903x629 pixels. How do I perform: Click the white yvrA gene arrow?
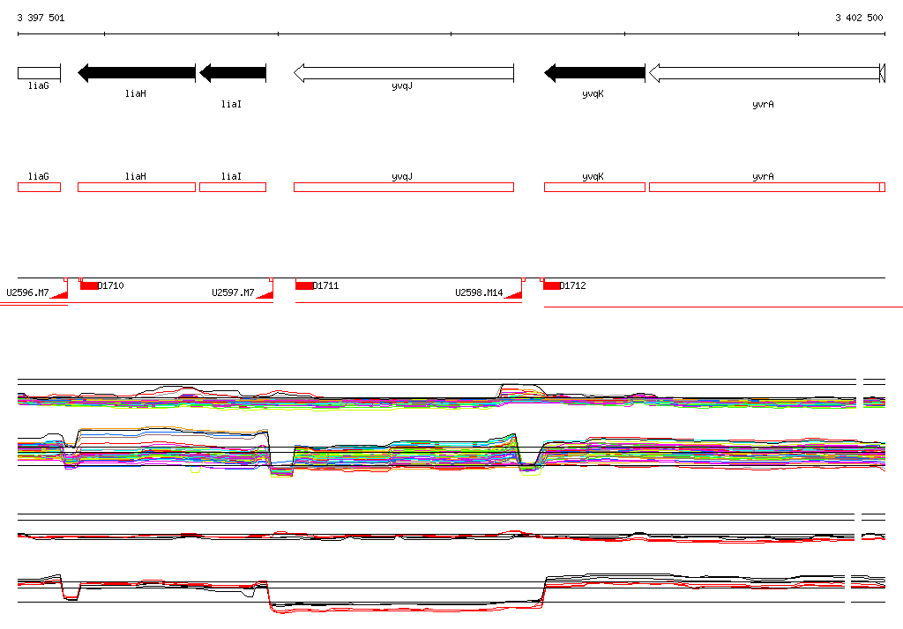pyautogui.click(x=766, y=73)
